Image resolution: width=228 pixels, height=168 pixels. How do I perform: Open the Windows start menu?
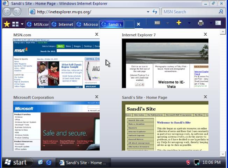pos(17,162)
